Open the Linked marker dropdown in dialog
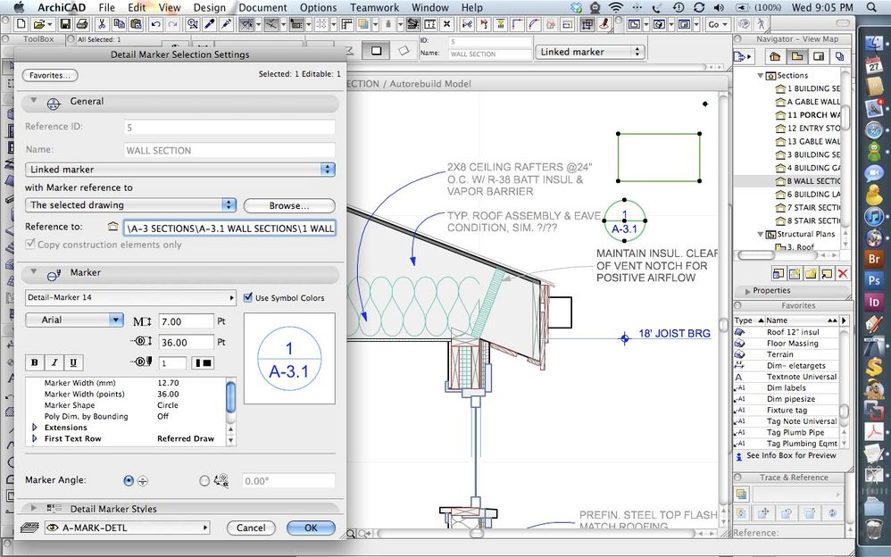 tap(179, 170)
